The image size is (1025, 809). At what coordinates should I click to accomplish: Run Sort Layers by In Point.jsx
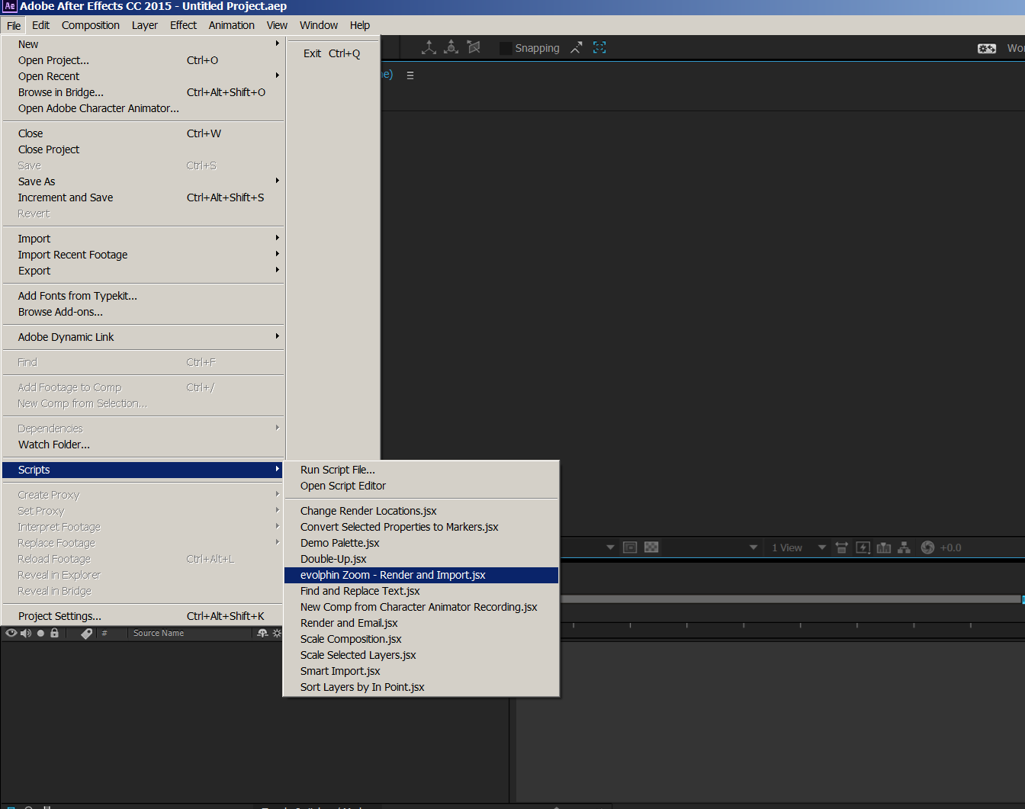coord(421,687)
